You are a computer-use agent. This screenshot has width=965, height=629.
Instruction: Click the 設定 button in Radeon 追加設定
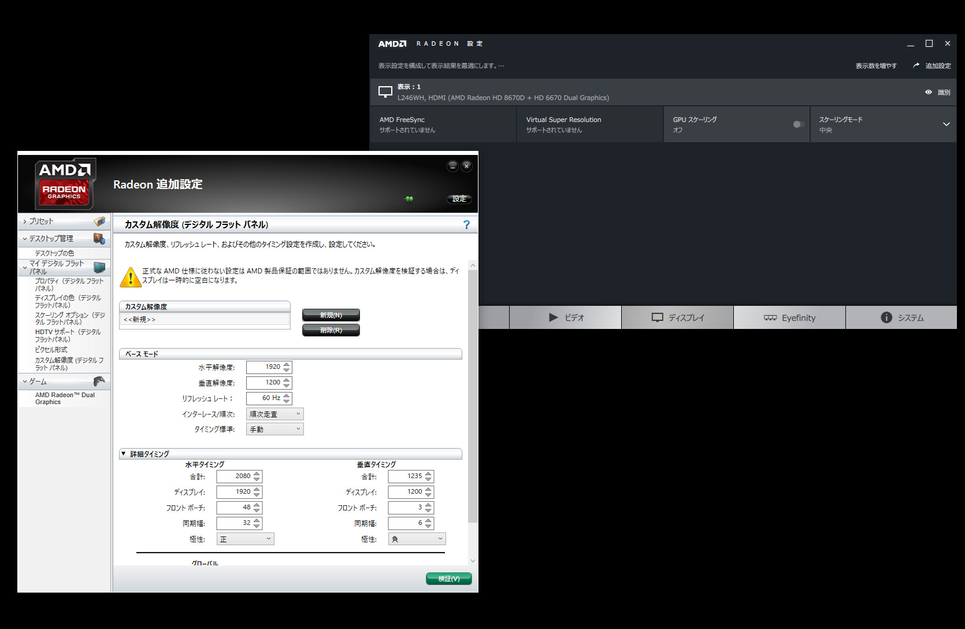[x=459, y=199]
